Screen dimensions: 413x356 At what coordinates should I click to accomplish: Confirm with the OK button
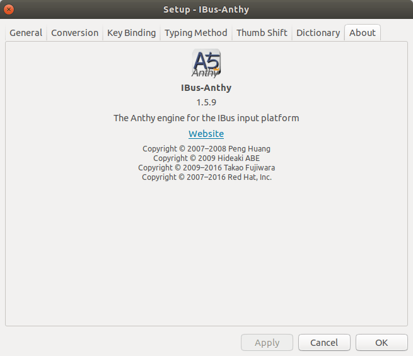tap(381, 343)
